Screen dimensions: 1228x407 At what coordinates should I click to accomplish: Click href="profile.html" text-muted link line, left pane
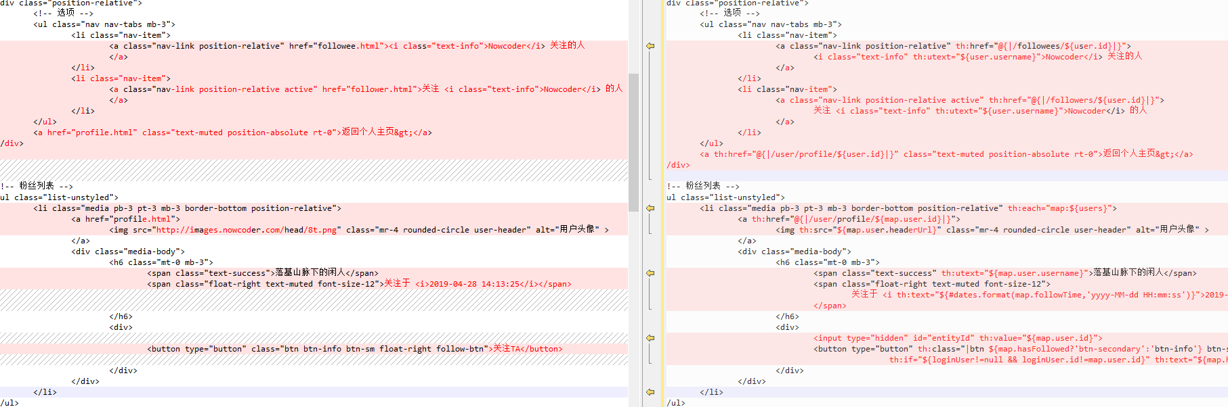click(x=232, y=133)
